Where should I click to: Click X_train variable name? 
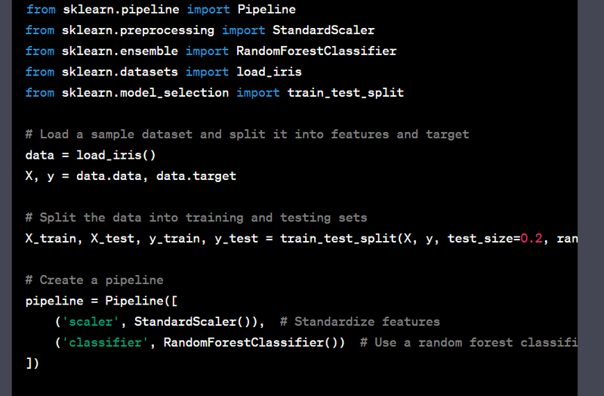tap(51, 238)
